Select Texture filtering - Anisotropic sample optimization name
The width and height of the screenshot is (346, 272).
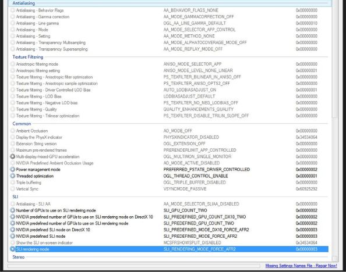pyautogui.click(x=57, y=84)
